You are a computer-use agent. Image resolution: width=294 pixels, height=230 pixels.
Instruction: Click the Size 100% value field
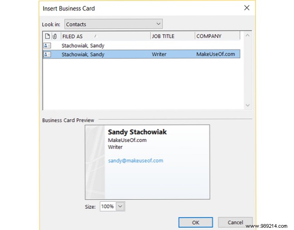coord(108,206)
